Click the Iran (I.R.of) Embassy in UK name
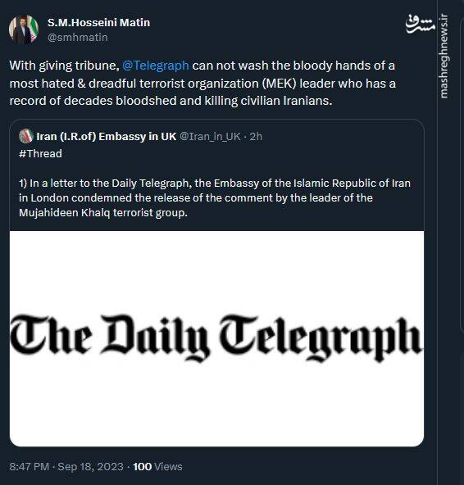464x485 pixels. point(107,136)
